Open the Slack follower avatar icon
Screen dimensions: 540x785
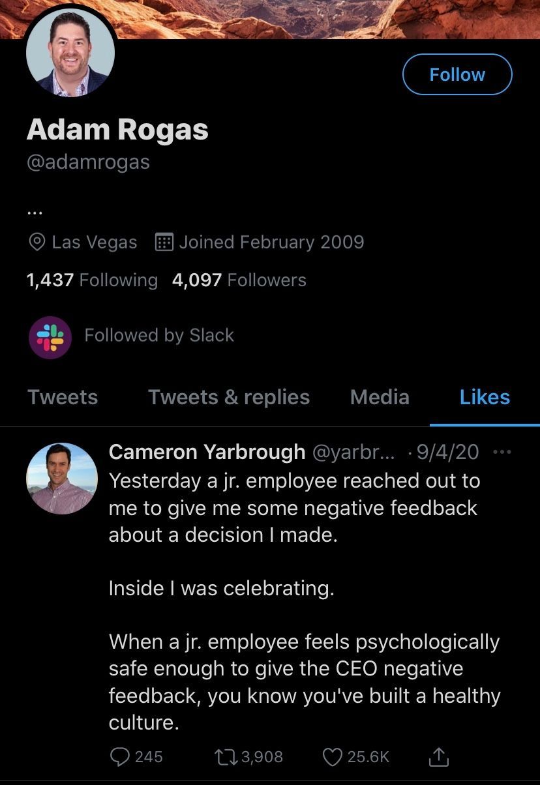point(50,336)
